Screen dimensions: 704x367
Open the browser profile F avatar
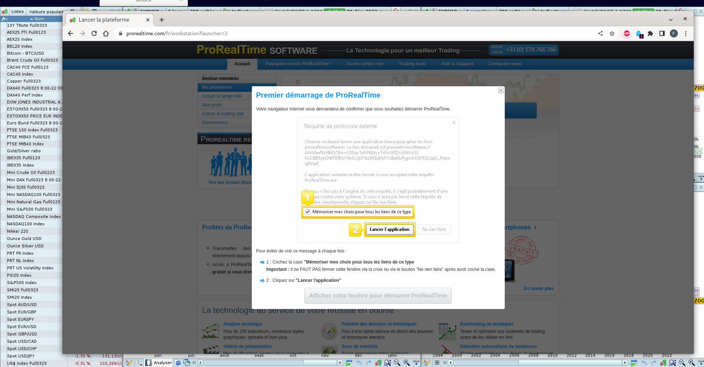(674, 33)
